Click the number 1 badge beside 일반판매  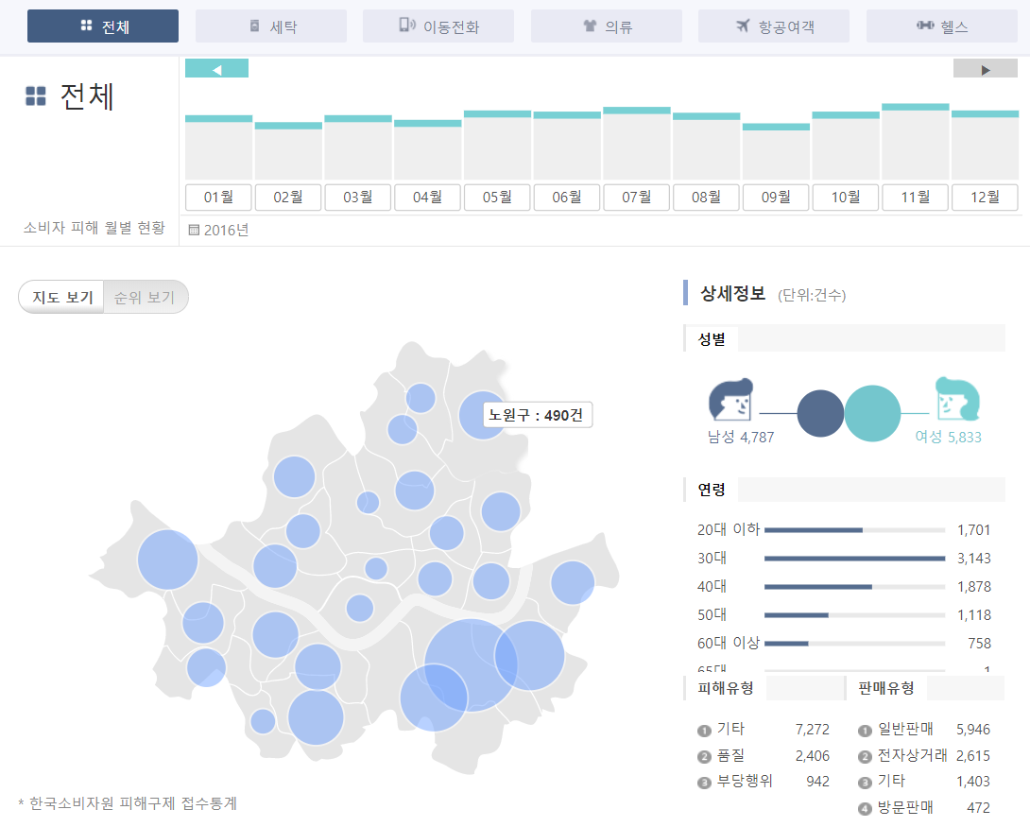(866, 731)
